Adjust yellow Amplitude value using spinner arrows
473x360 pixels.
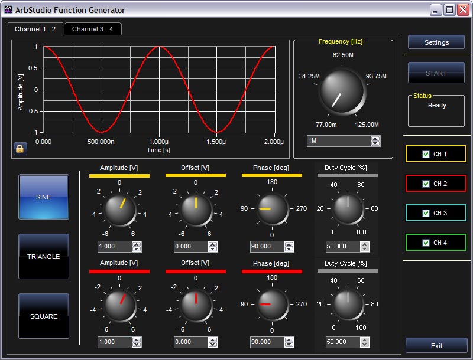[x=137, y=247]
